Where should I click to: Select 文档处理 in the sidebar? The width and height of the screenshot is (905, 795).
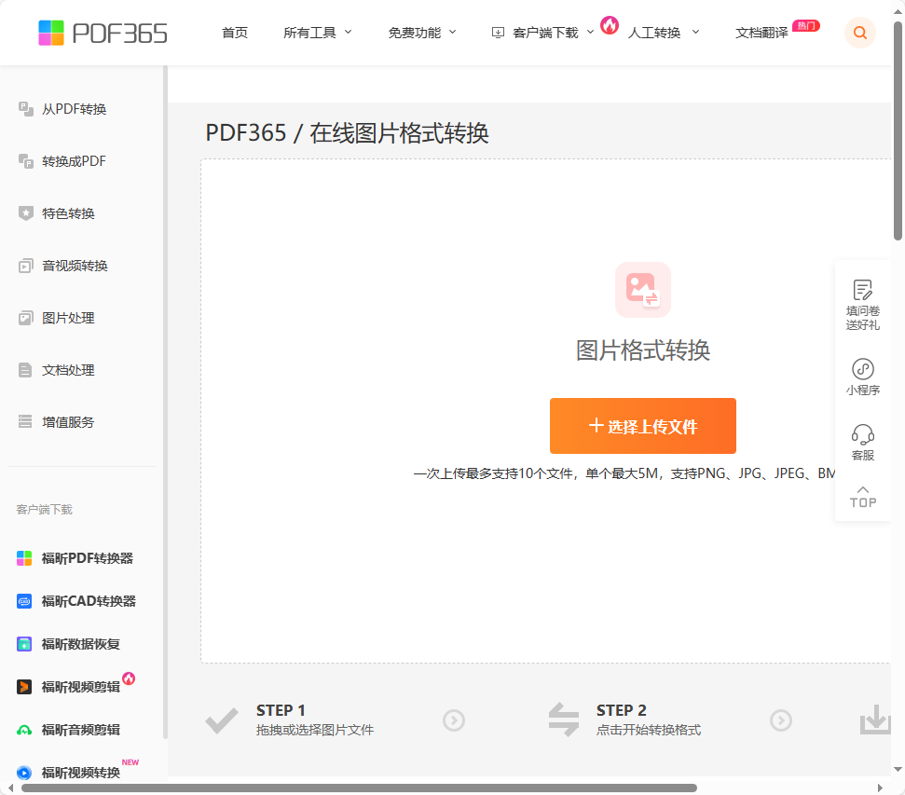(68, 370)
